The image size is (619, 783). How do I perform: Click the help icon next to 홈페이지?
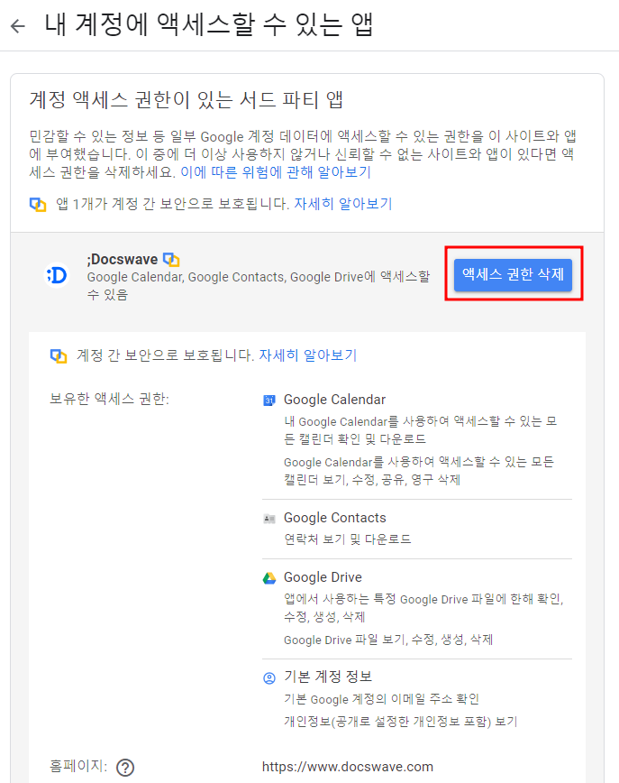pos(125,767)
